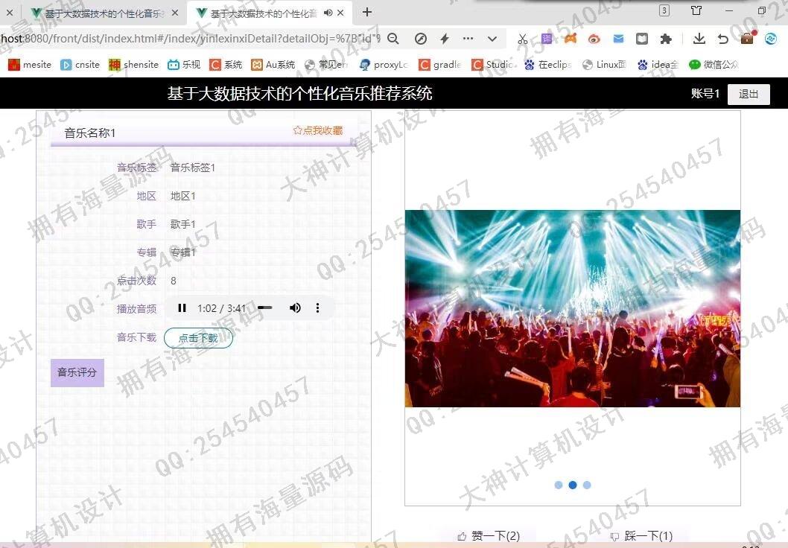Open the three-dots address bar menu
788x548 pixels.
coord(468,39)
